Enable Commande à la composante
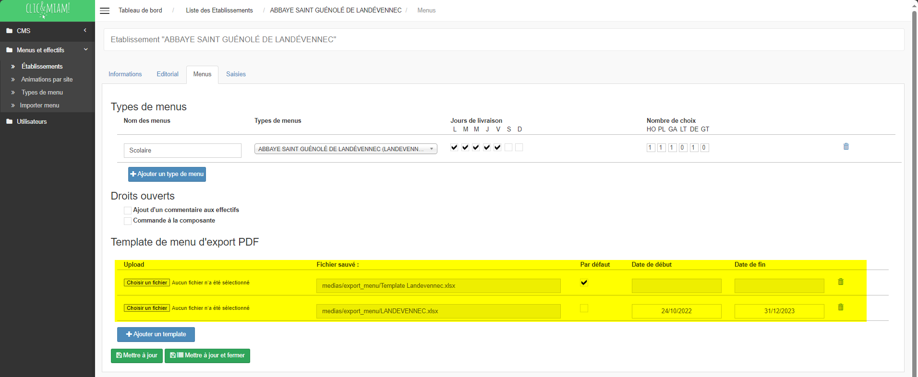918x377 pixels. [128, 221]
